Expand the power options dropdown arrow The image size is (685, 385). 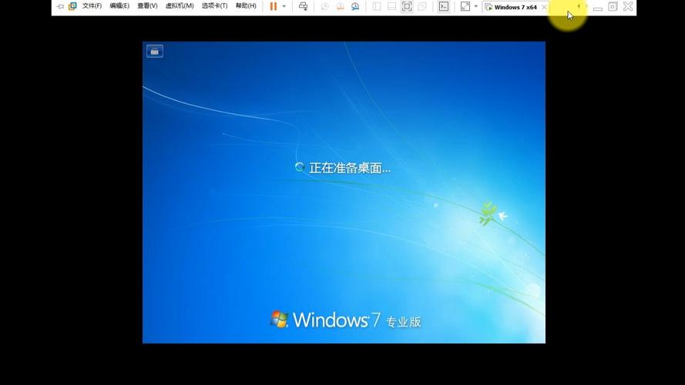click(x=284, y=6)
